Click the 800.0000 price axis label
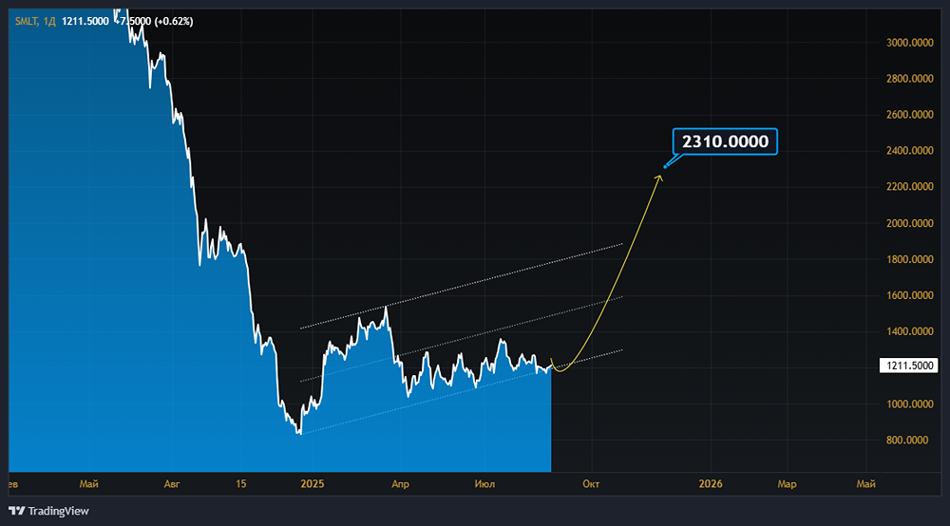 (x=907, y=440)
